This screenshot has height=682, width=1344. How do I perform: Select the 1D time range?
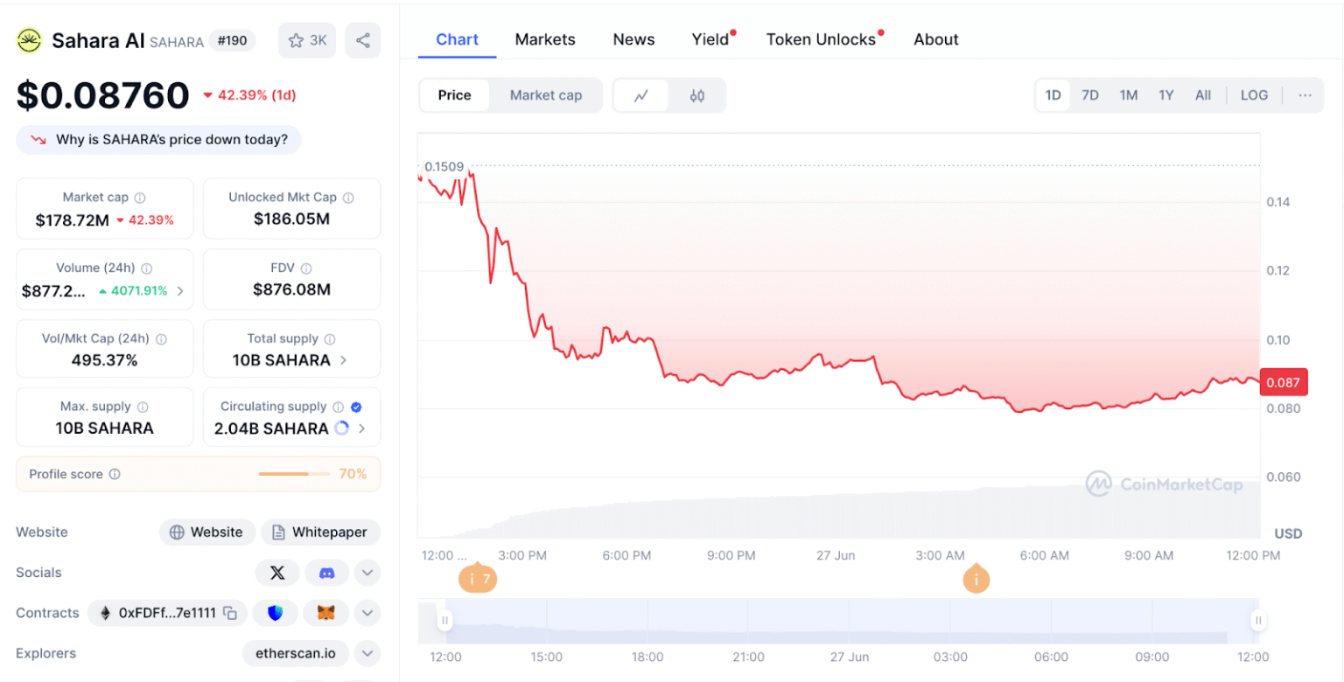click(x=1053, y=95)
